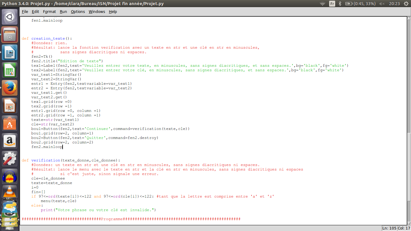
Task: Open Firefox from the dock
Action: pos(10,88)
